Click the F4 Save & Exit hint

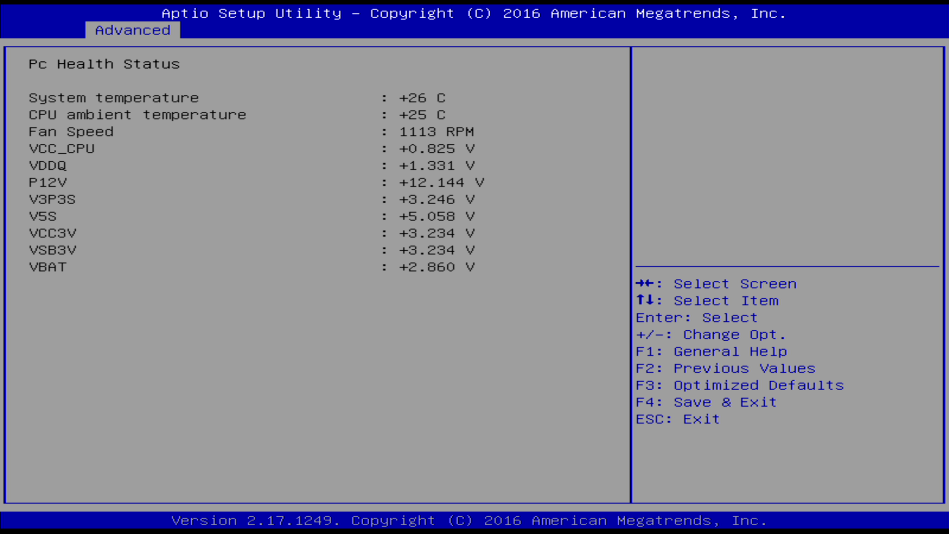pyautogui.click(x=706, y=402)
